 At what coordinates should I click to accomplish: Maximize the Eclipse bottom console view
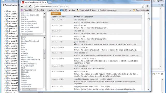tap(162, 74)
